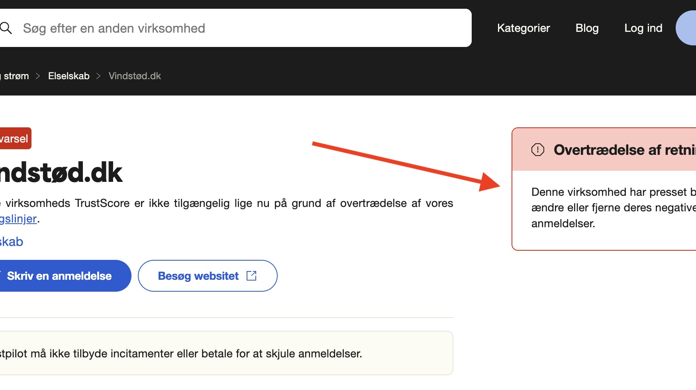
Task: Click the search magnifier icon
Action: tap(6, 28)
